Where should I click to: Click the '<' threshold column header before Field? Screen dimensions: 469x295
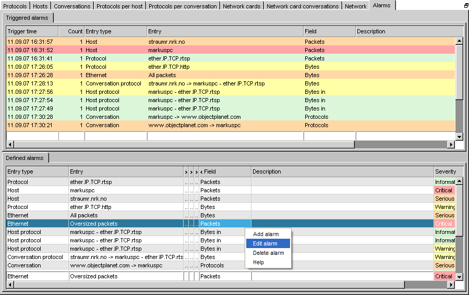tap(201, 172)
